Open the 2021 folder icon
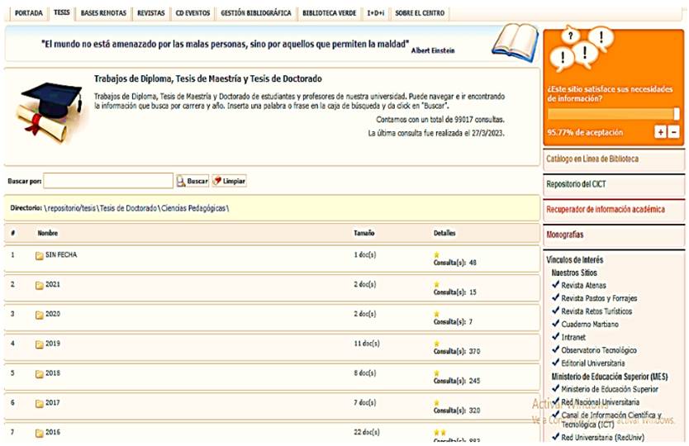 tap(39, 285)
